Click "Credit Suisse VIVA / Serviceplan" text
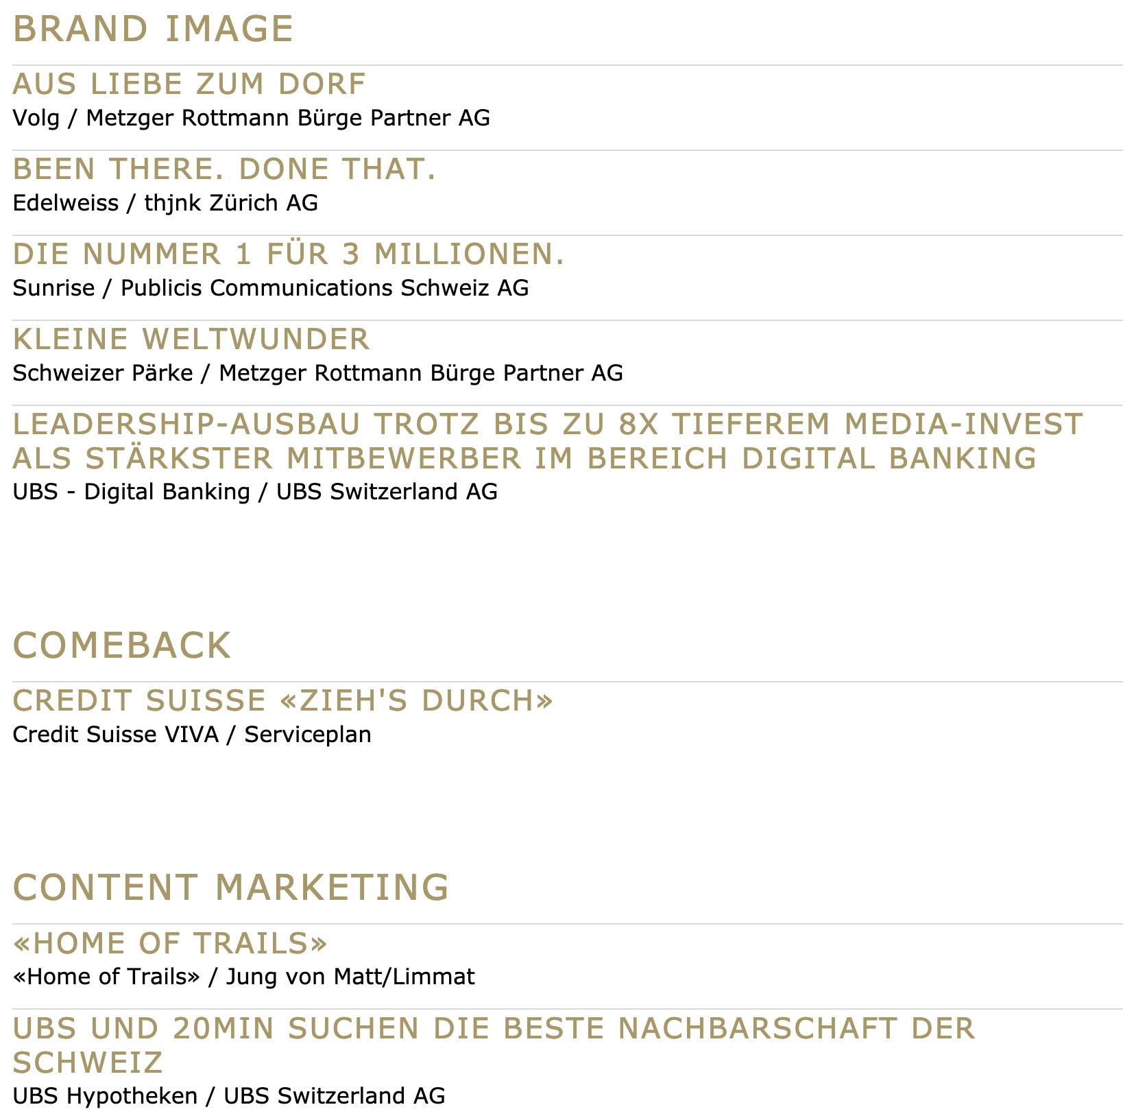This screenshot has width=1123, height=1118. point(192,735)
